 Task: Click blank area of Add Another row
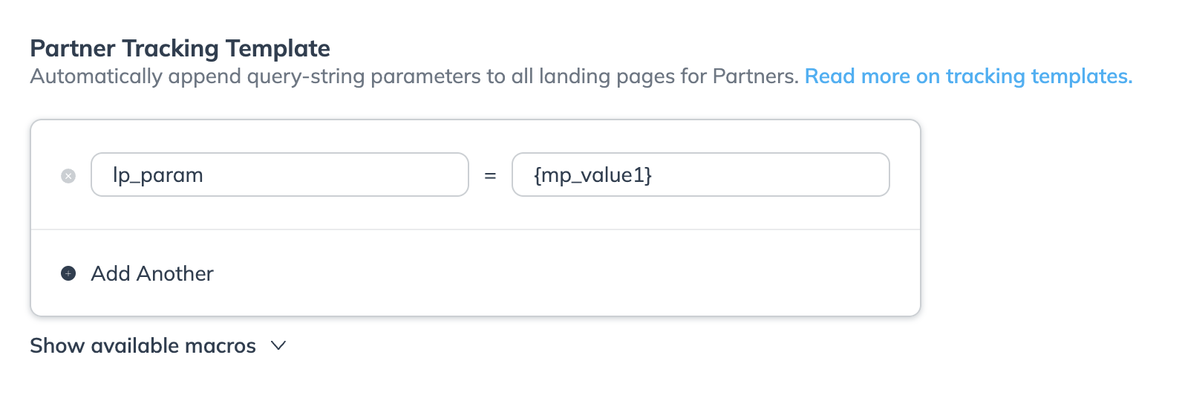(557, 273)
